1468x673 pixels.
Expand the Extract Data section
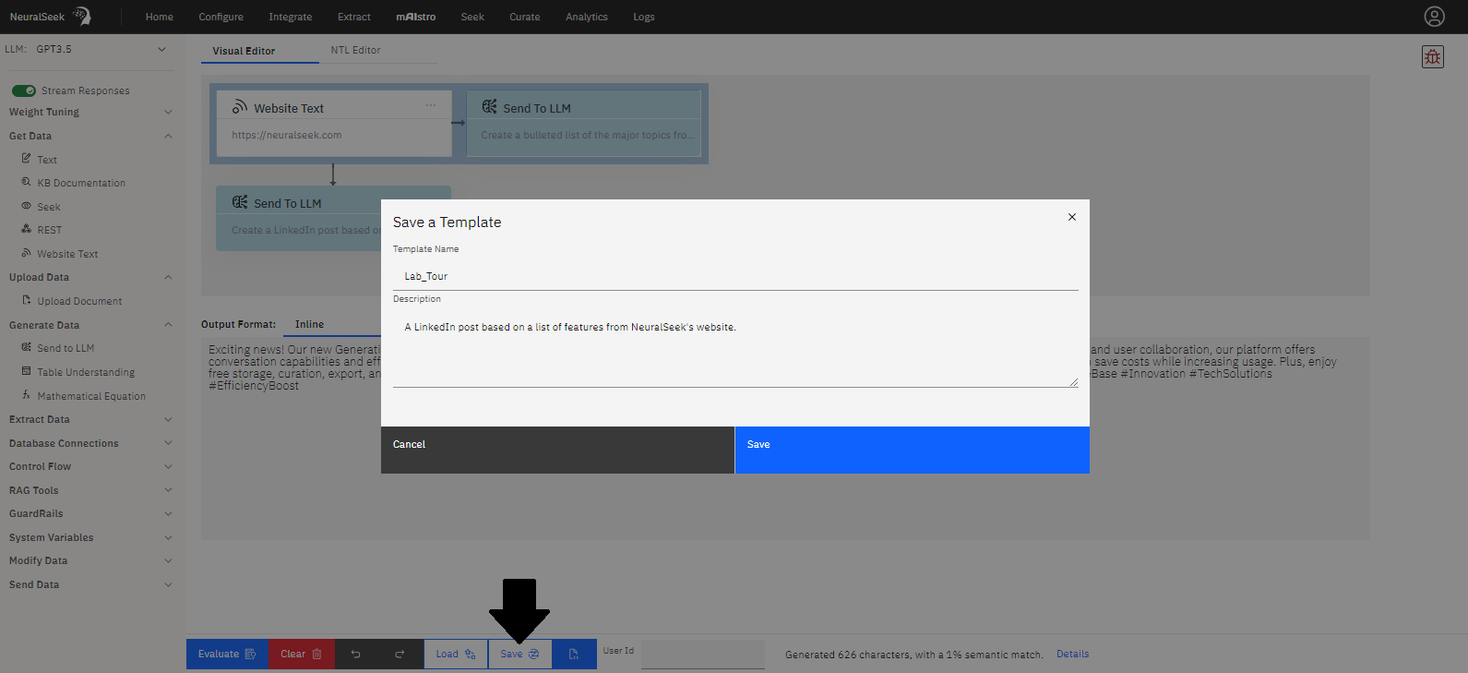[x=90, y=419]
